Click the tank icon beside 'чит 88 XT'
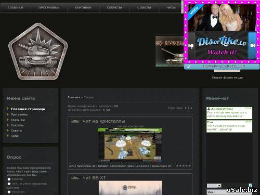 pyautogui.click(x=75, y=178)
